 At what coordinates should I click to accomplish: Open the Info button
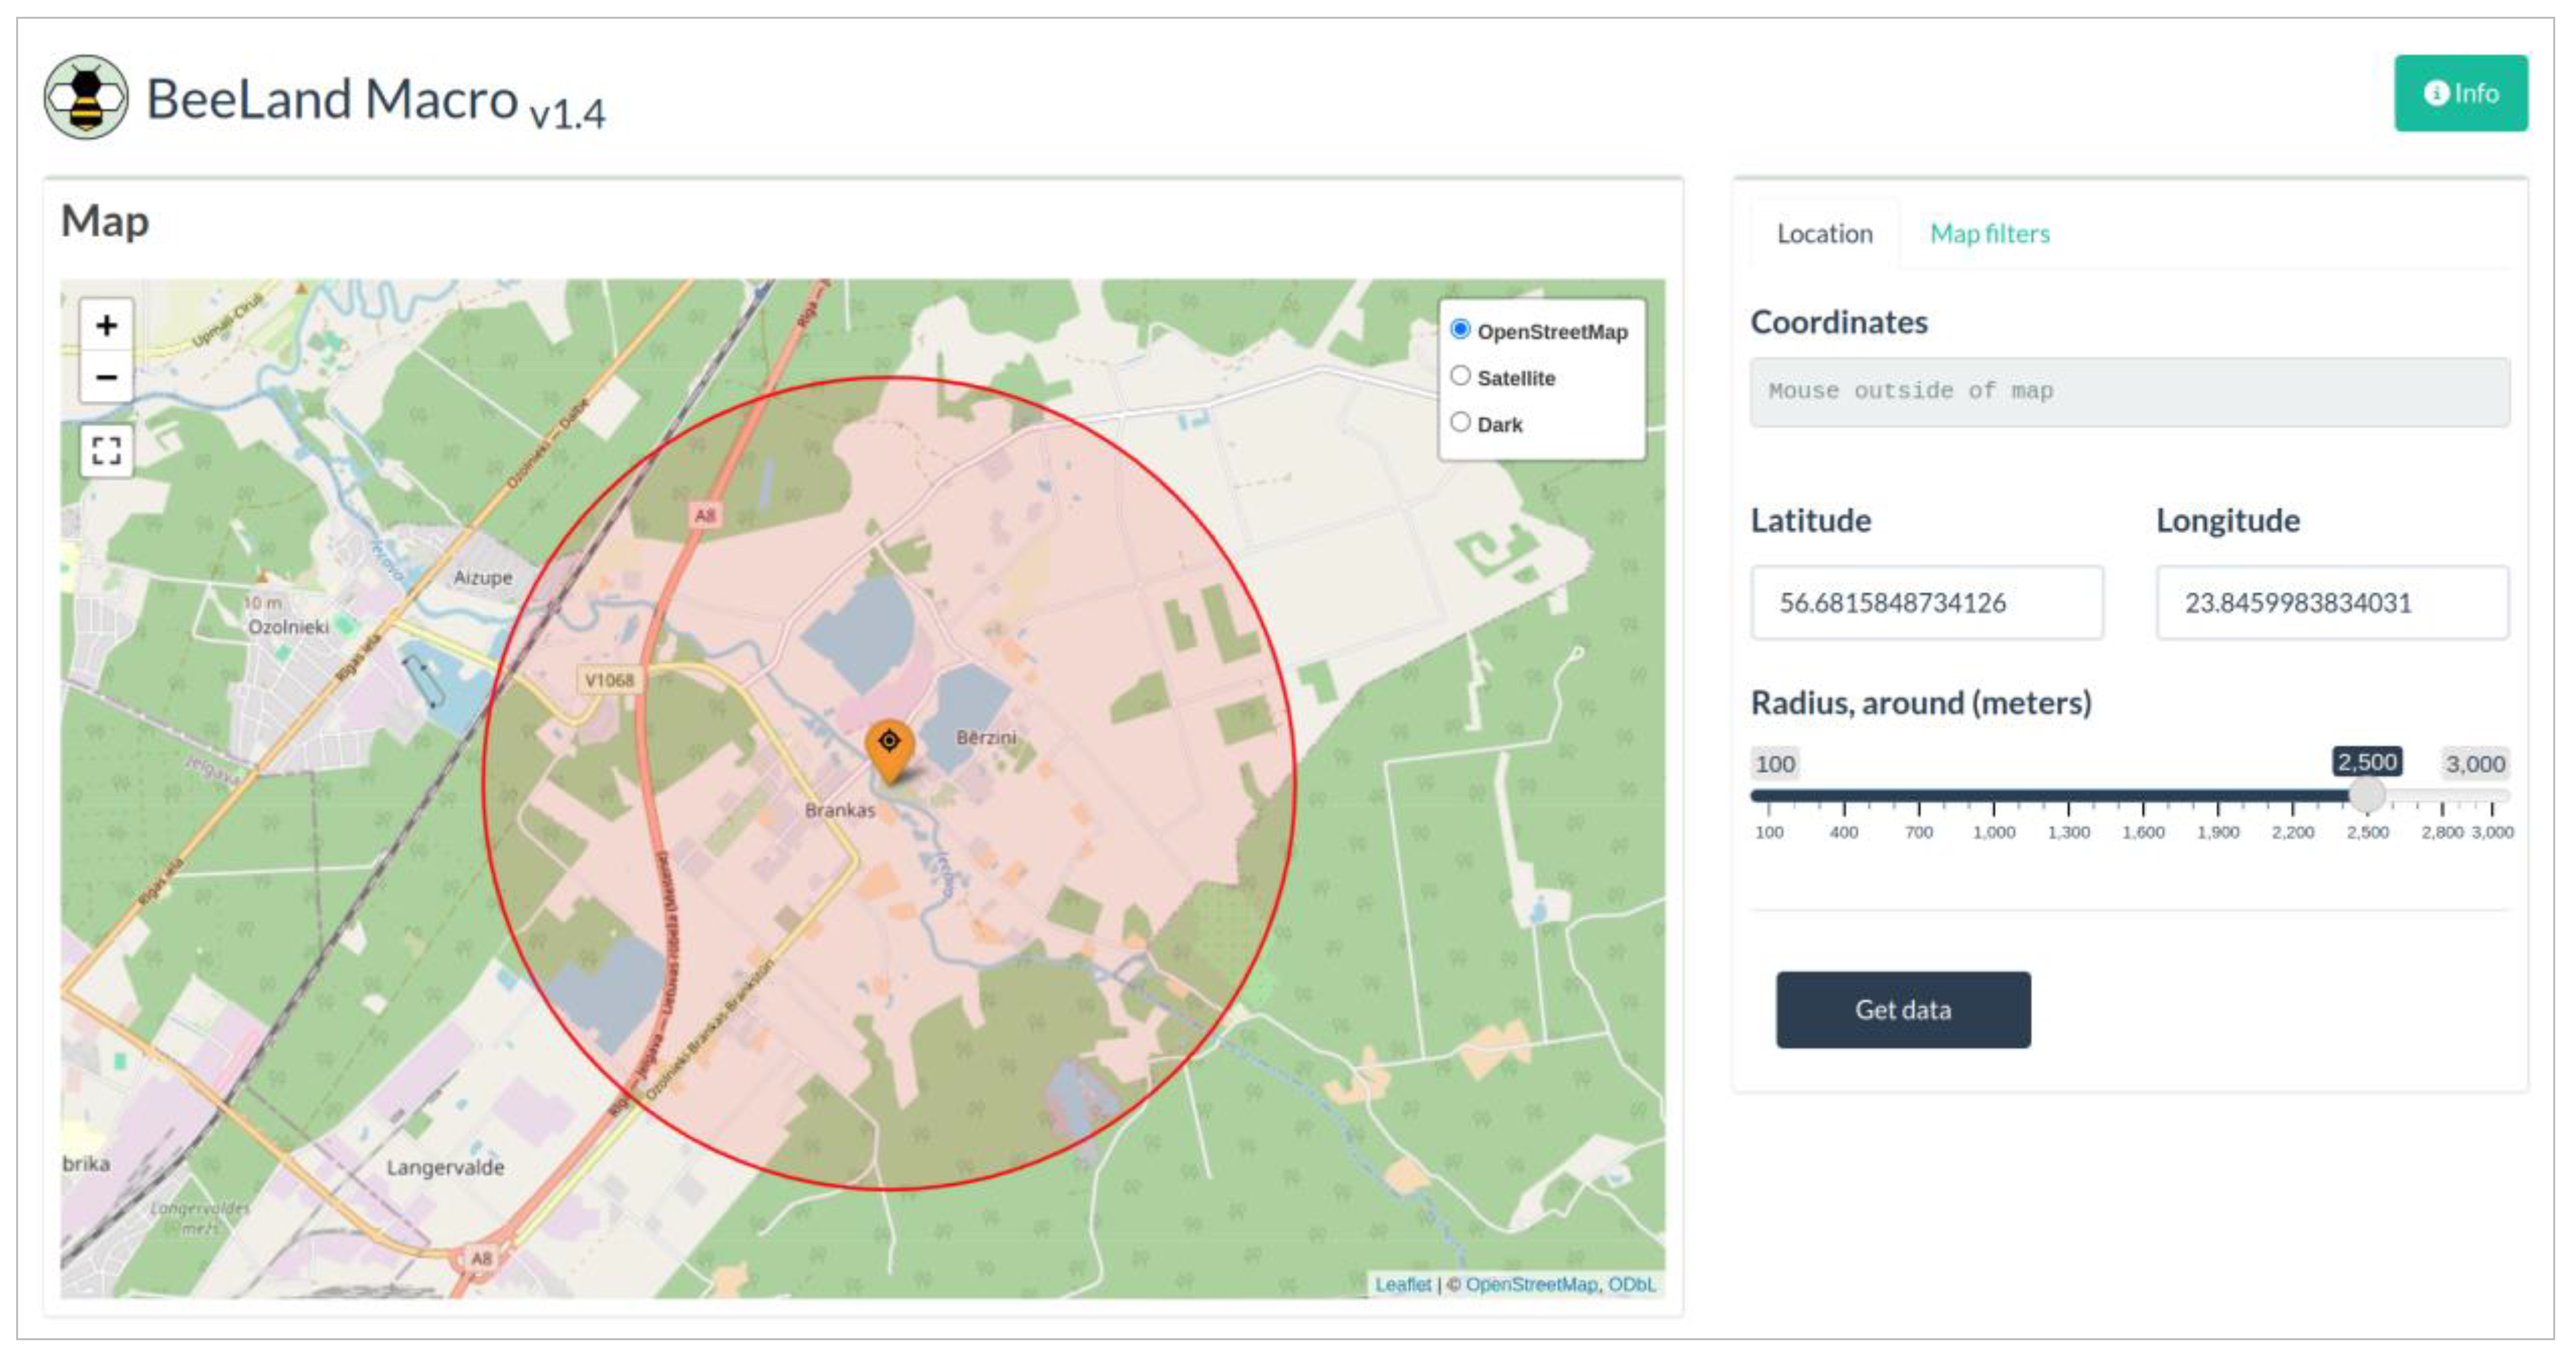click(2460, 93)
